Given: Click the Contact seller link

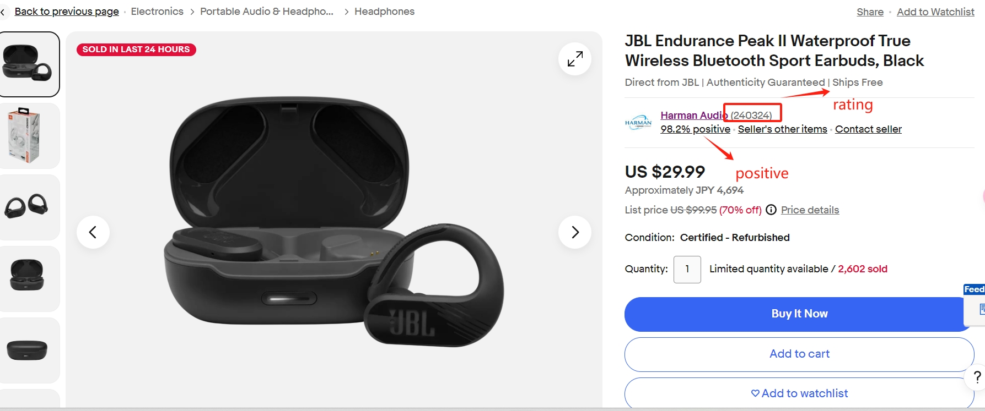Looking at the screenshot, I should (868, 129).
